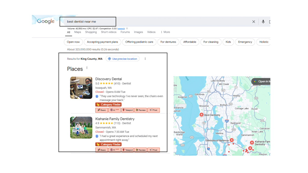Click the Sammamish, WA address line

tap(106, 127)
